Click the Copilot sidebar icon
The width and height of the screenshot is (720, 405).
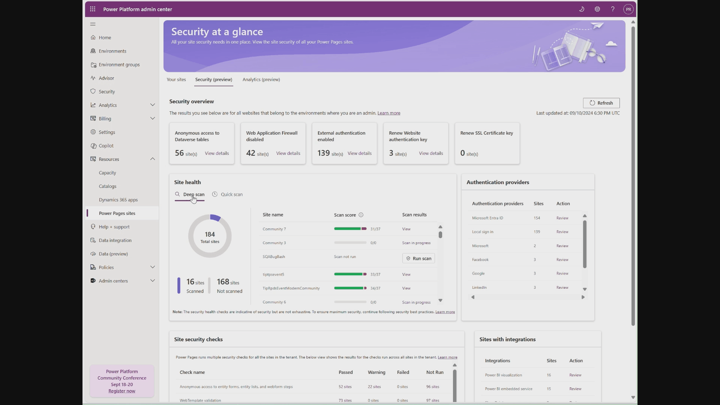click(x=93, y=145)
